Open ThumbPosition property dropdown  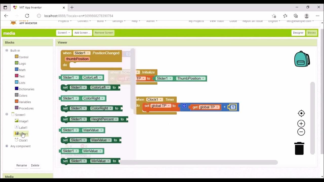pyautogui.click(x=191, y=78)
